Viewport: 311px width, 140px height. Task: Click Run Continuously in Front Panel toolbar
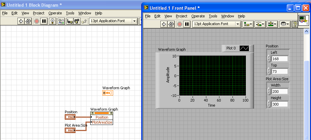[x=171, y=24]
